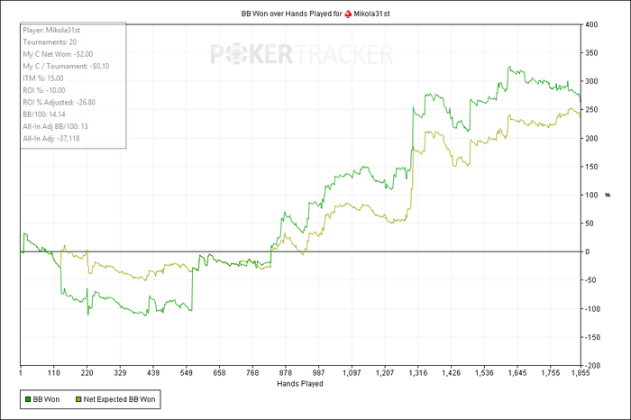631x420 pixels.
Task: Click the Tournaments: 20 stat line
Action: pyautogui.click(x=50, y=42)
